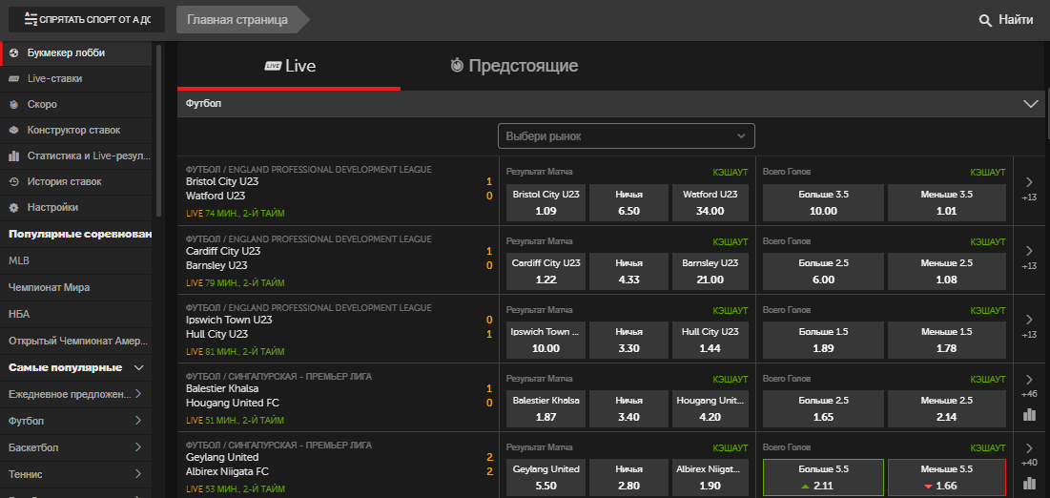Collapse Самые популярные sidebar section
The height and width of the screenshot is (498, 1050).
tap(139, 367)
